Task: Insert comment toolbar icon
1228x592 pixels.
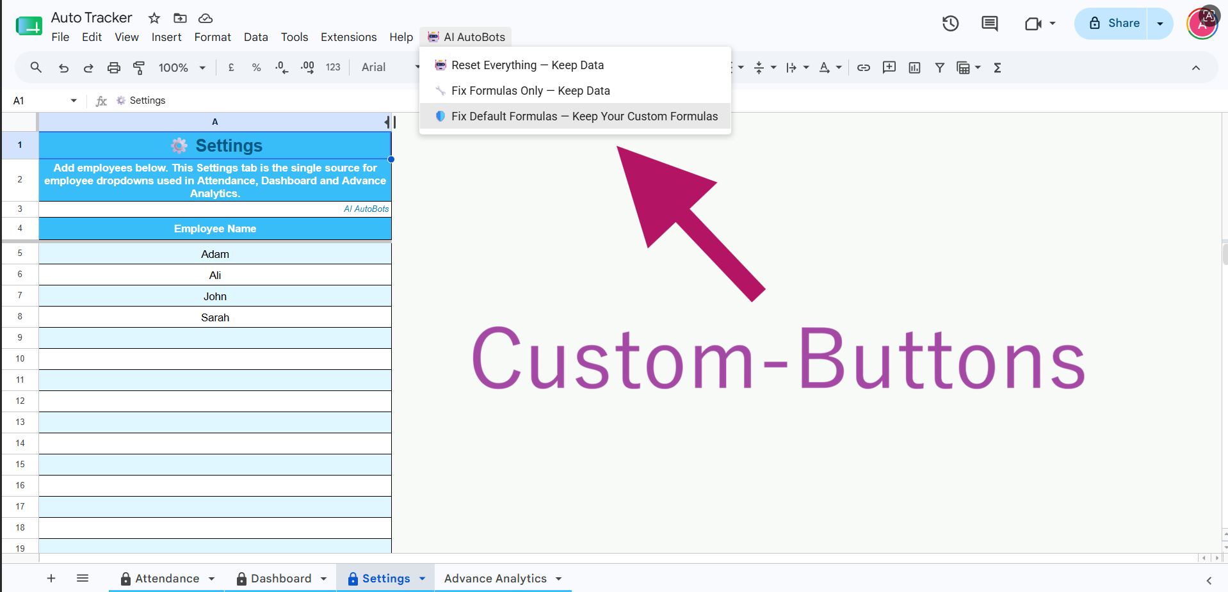Action: [889, 67]
